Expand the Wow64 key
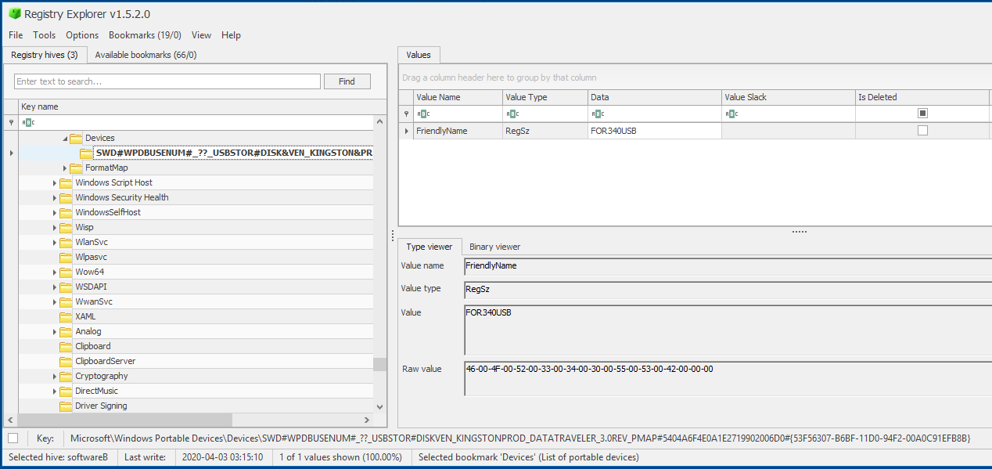 55,272
